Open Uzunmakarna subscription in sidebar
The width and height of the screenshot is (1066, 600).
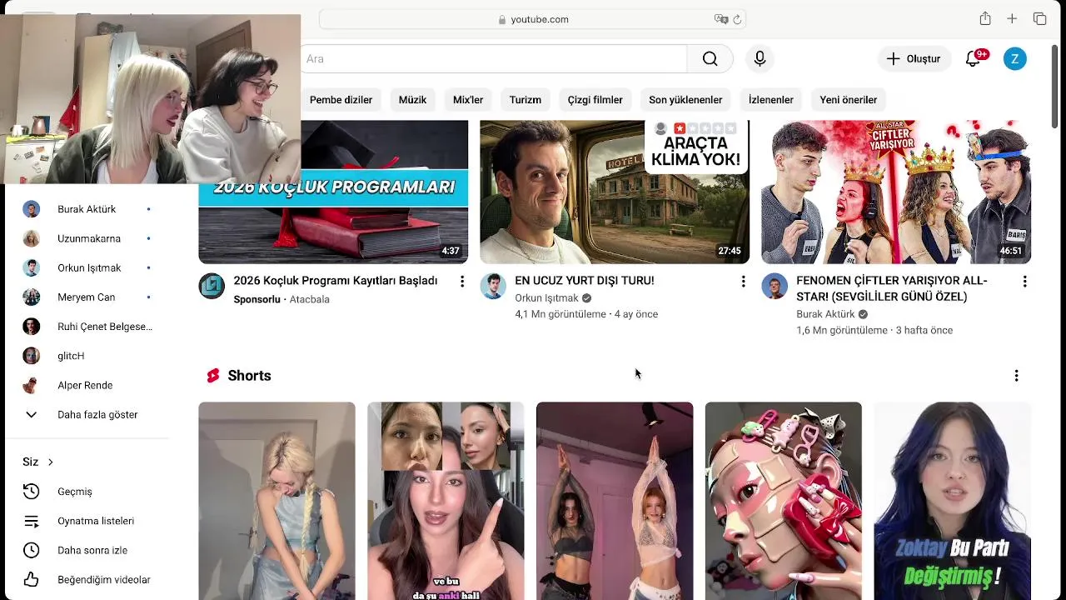tap(87, 238)
